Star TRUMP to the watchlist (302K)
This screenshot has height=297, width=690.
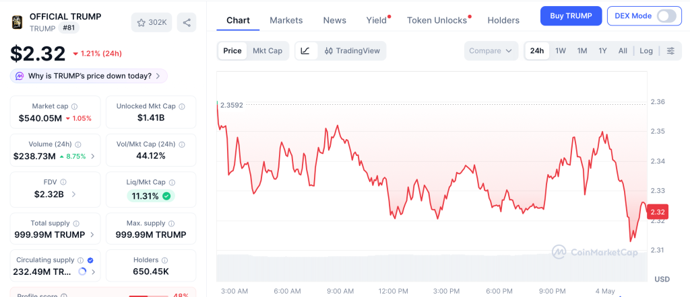tap(152, 22)
